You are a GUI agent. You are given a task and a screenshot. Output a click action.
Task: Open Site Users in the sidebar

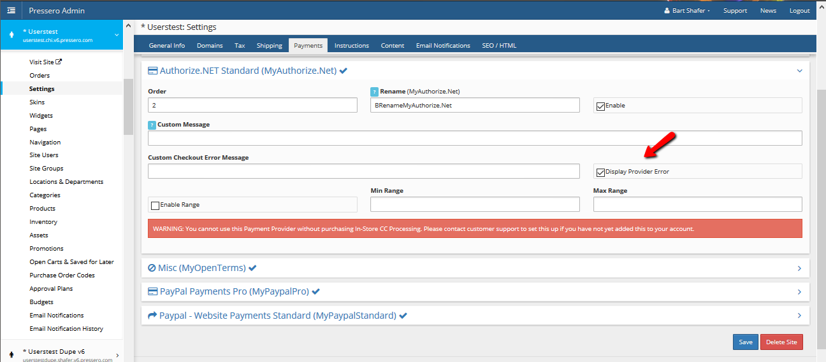coord(44,155)
